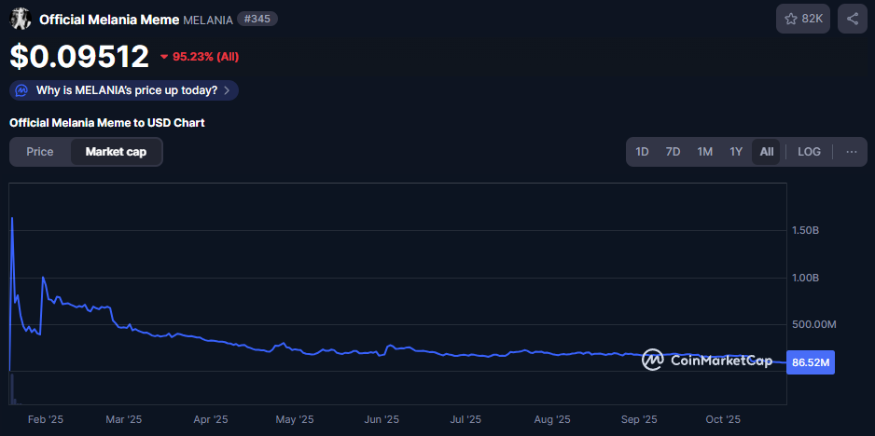Click the 86.52M current value label
This screenshot has width=875, height=436.
[811, 362]
